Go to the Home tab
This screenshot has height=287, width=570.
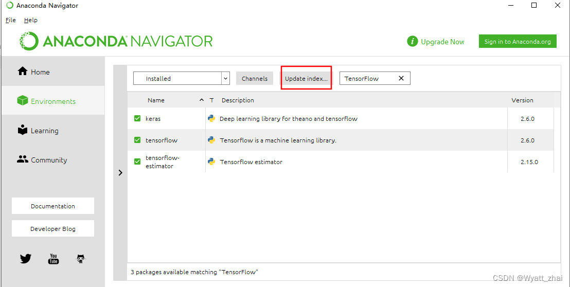[x=53, y=71]
